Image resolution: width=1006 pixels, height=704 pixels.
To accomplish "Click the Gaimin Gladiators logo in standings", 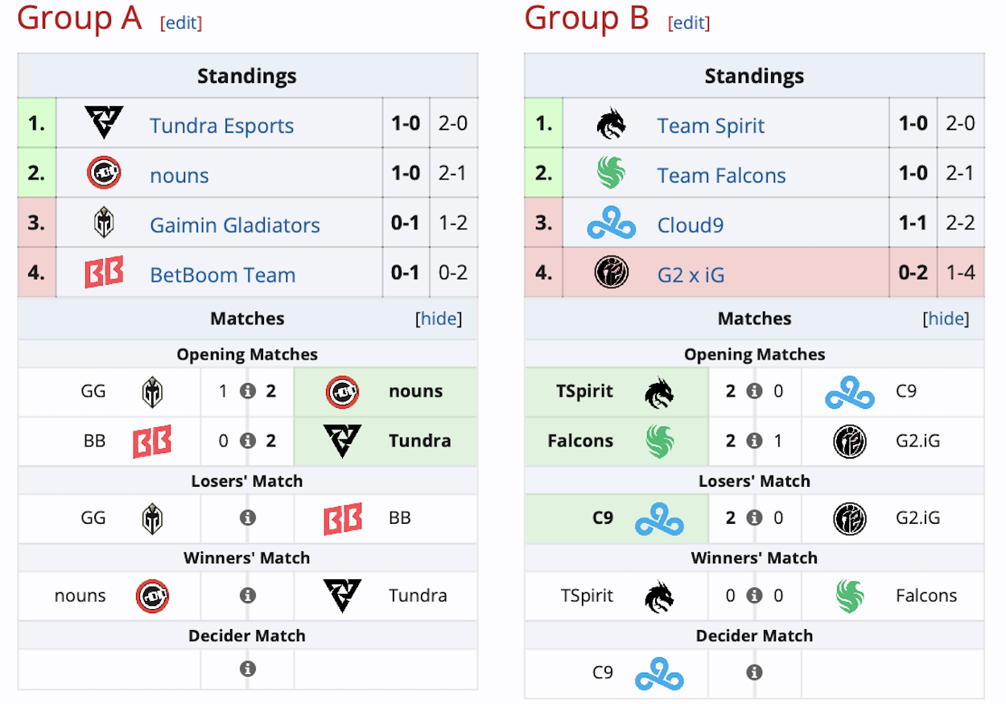I will 104,223.
